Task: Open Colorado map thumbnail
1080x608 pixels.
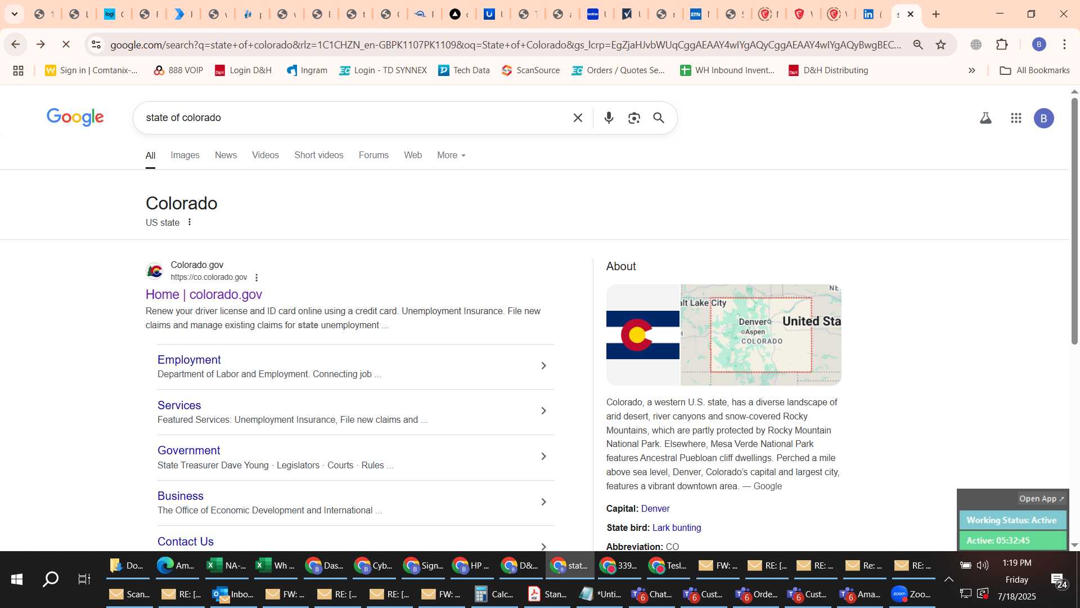Action: coord(761,335)
